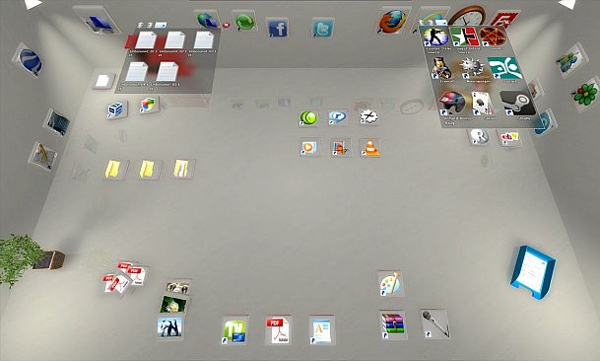Open the racing helmet game shortcut
This screenshot has height=361, width=600.
[452, 104]
